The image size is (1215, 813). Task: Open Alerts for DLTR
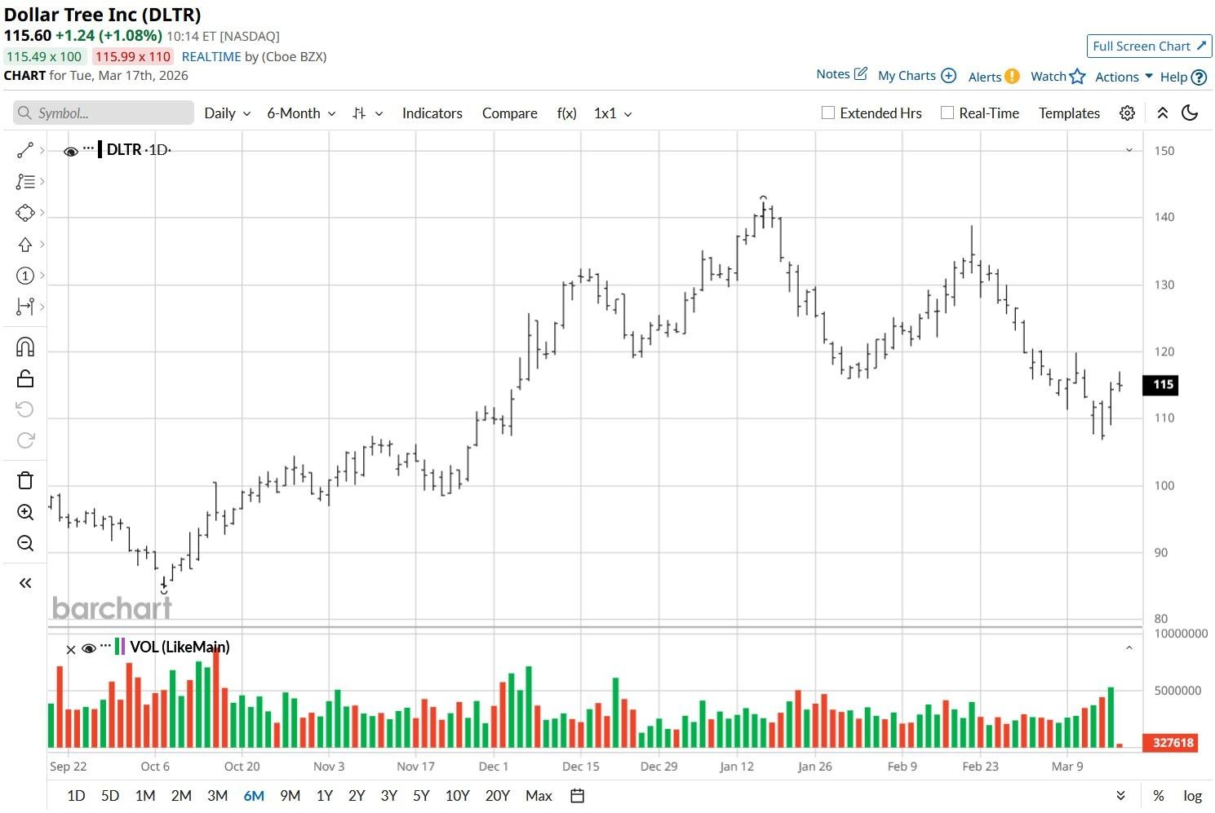[x=994, y=77]
